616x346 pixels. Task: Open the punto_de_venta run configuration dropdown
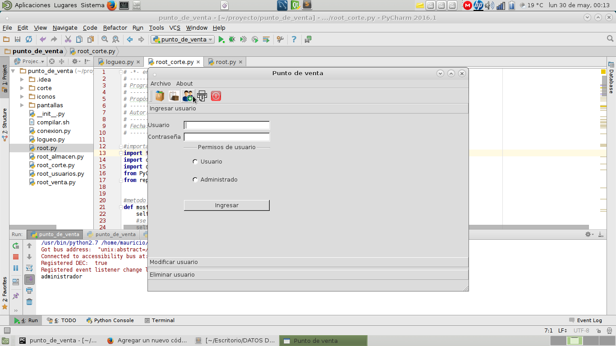[x=183, y=40]
